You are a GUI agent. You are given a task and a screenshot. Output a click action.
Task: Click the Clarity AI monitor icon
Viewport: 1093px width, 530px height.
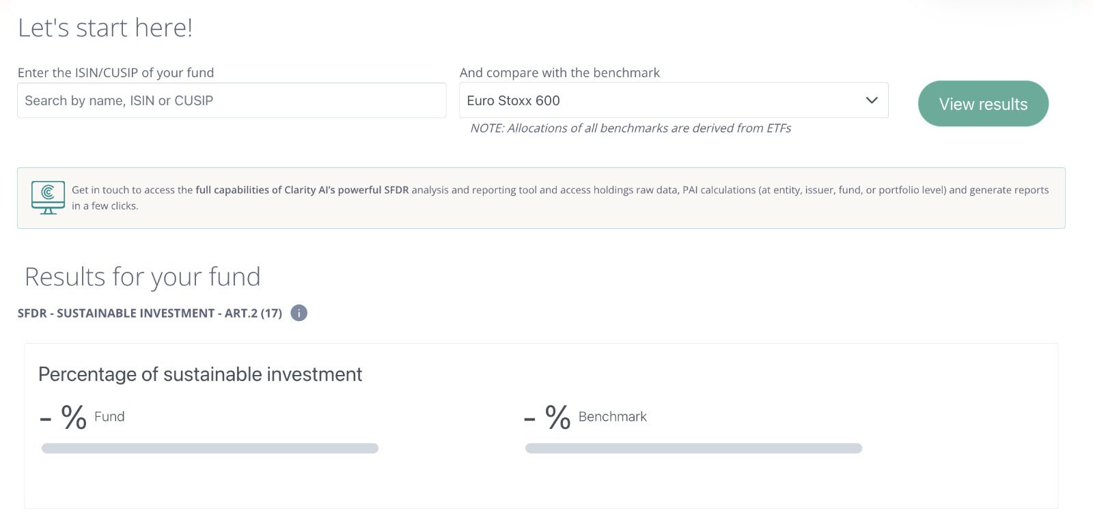48,197
